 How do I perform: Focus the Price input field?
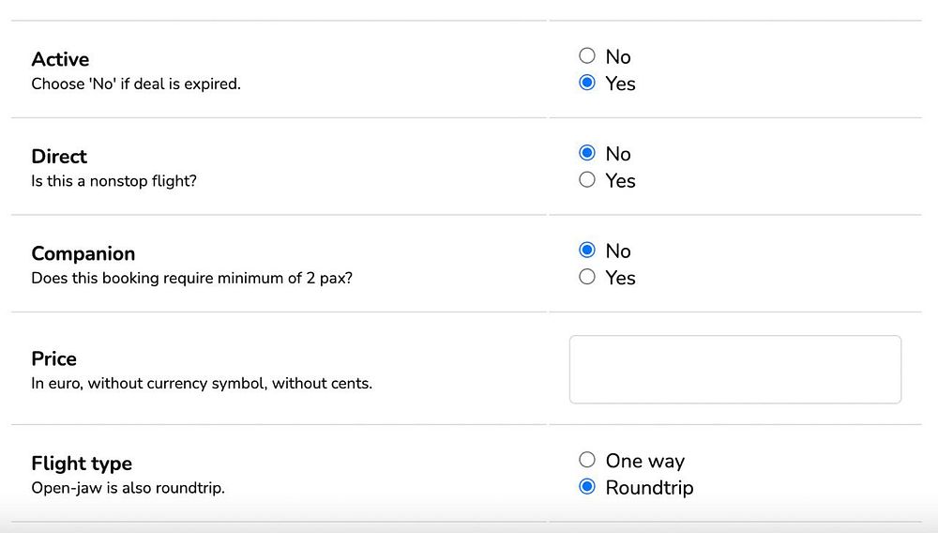point(734,370)
